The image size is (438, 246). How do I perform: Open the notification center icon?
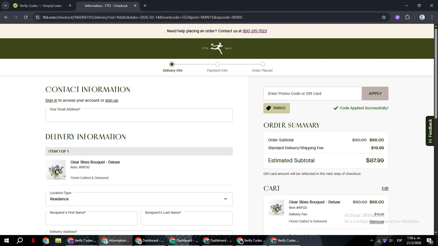[x=430, y=240]
